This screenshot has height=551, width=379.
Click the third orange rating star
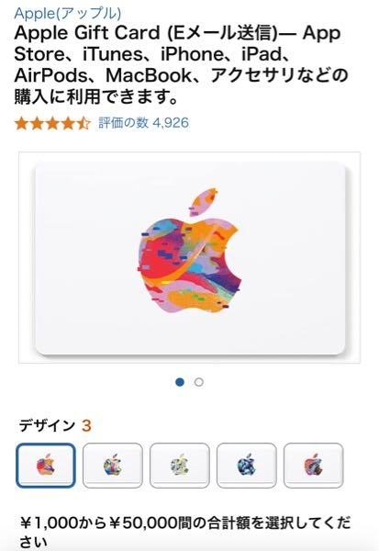pos(52,124)
